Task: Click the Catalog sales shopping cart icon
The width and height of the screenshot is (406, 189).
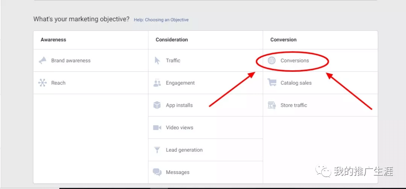Action: 272,83
